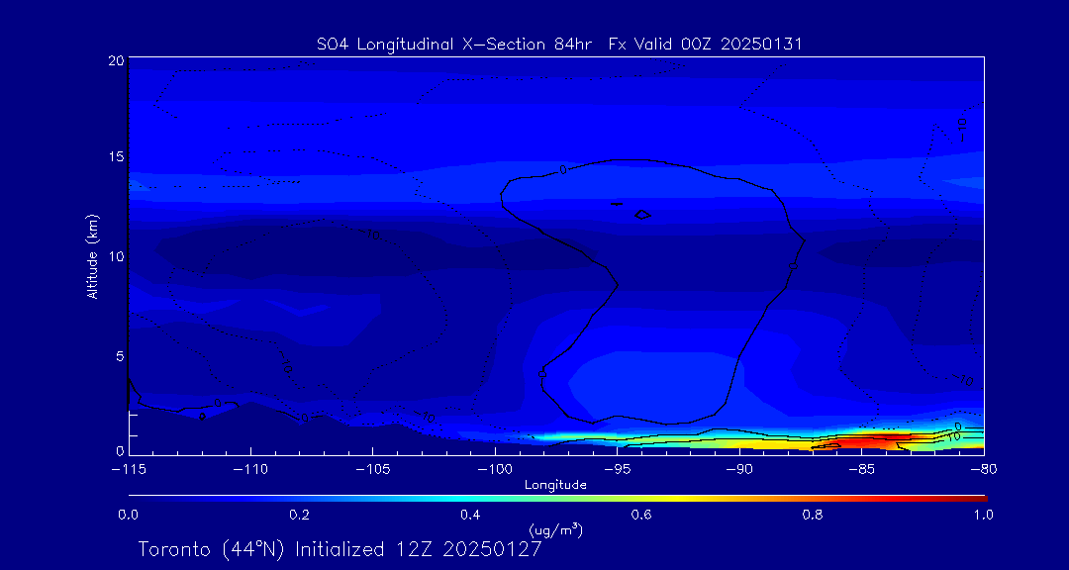This screenshot has width=1069, height=570.
Task: Click the longitude tick label '-105'
Action: point(373,470)
